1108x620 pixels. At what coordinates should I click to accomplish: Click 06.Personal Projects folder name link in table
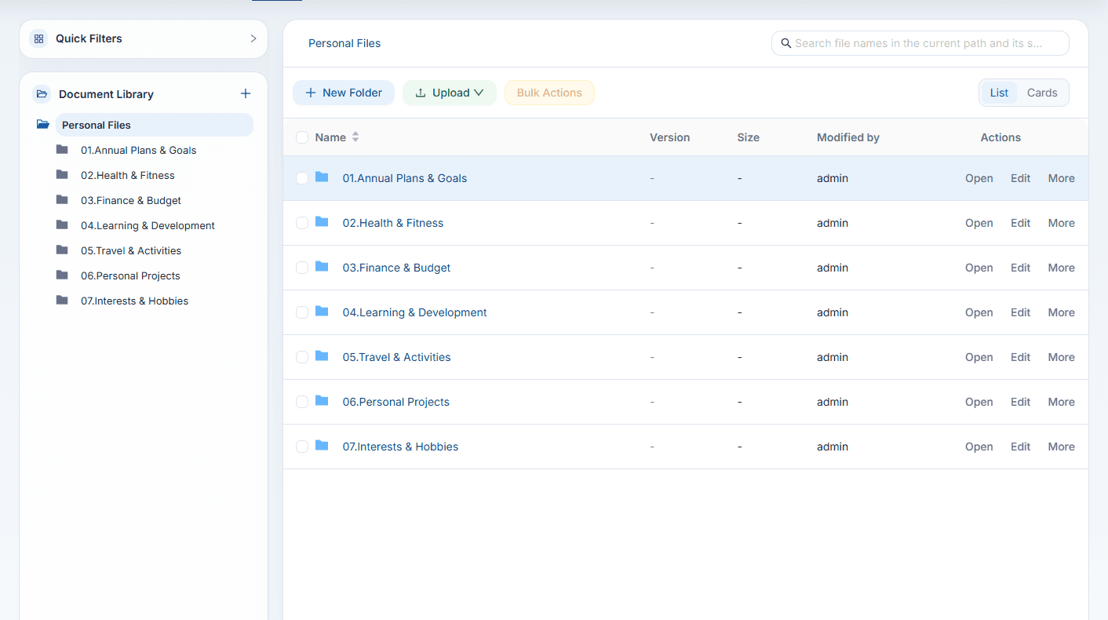tap(396, 402)
